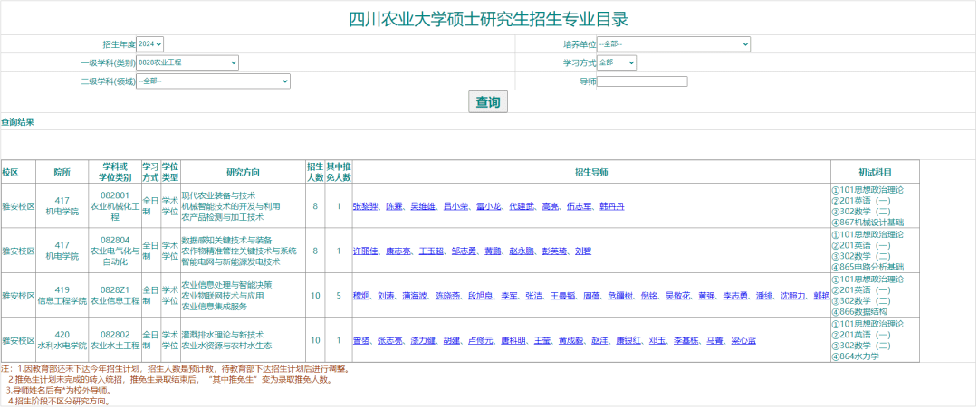Open advisor link 邹志勇
This screenshot has height=408, width=978.
(x=464, y=251)
